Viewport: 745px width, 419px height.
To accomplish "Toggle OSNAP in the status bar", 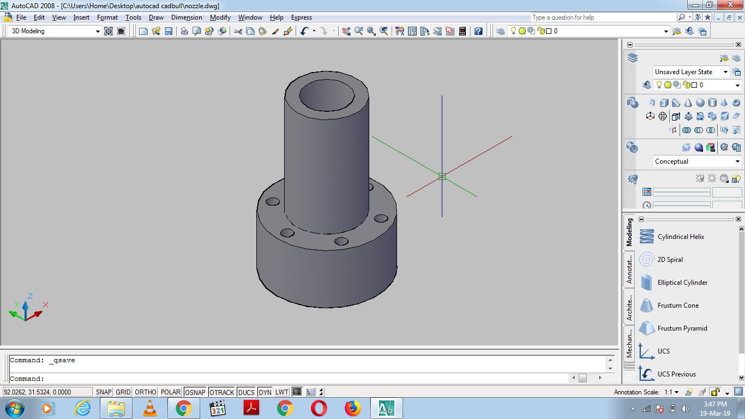I will tap(195, 392).
